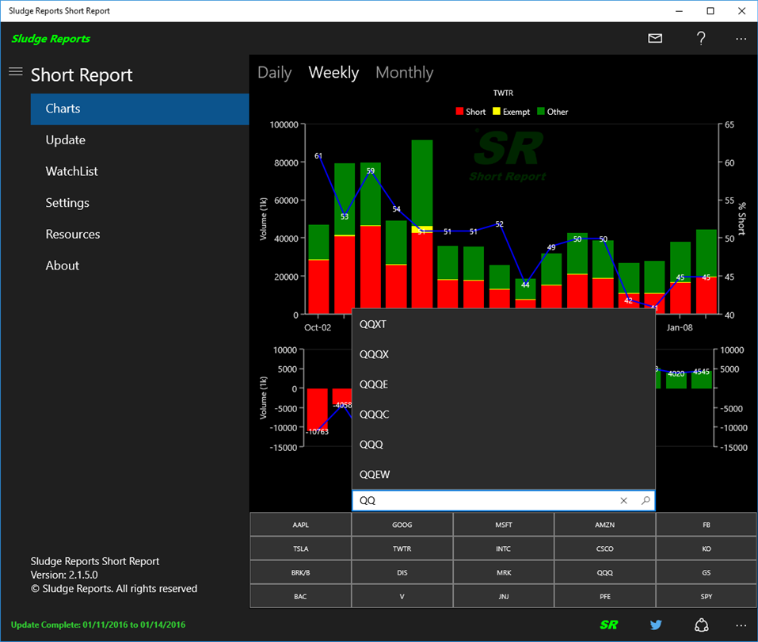Load the JNJ chart button

pos(503,597)
